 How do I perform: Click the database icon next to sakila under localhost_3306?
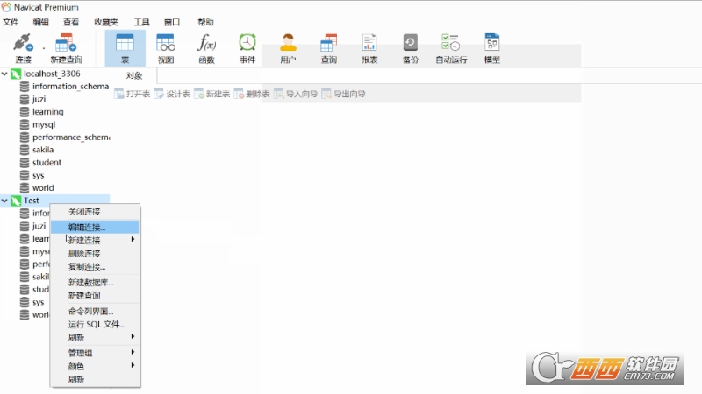25,150
